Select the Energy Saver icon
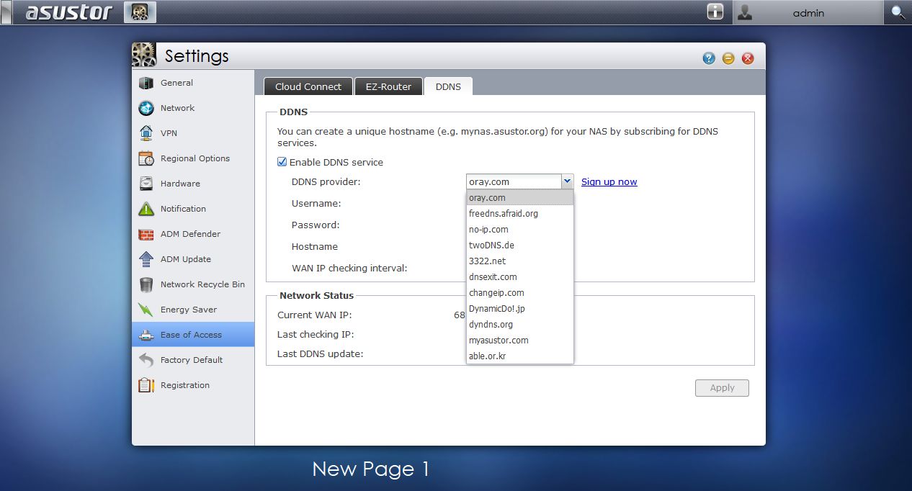The width and height of the screenshot is (912, 491). (146, 310)
